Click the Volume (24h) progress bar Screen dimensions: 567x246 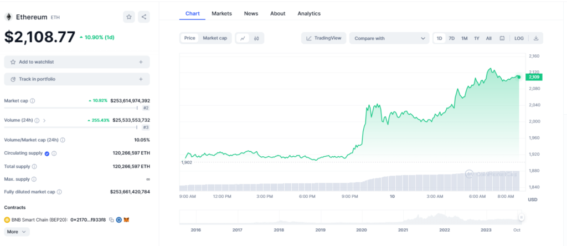click(x=71, y=127)
